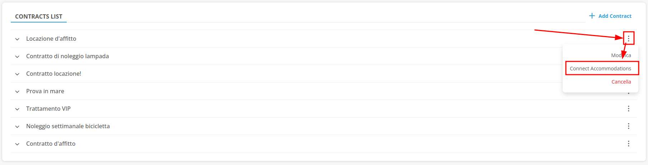Expand the Prova in mare chevron
648x165 pixels.
pos(17,91)
